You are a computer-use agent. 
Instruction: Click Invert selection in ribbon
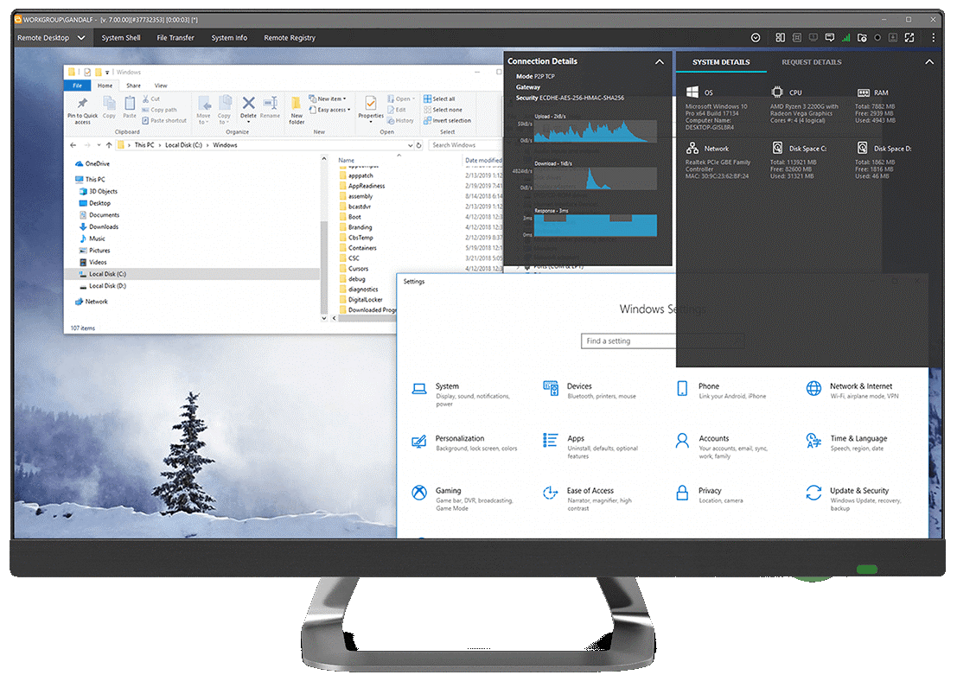coord(447,121)
